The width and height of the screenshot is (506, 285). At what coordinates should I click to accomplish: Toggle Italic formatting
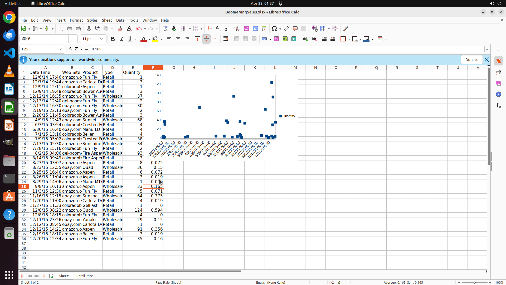tap(121, 39)
